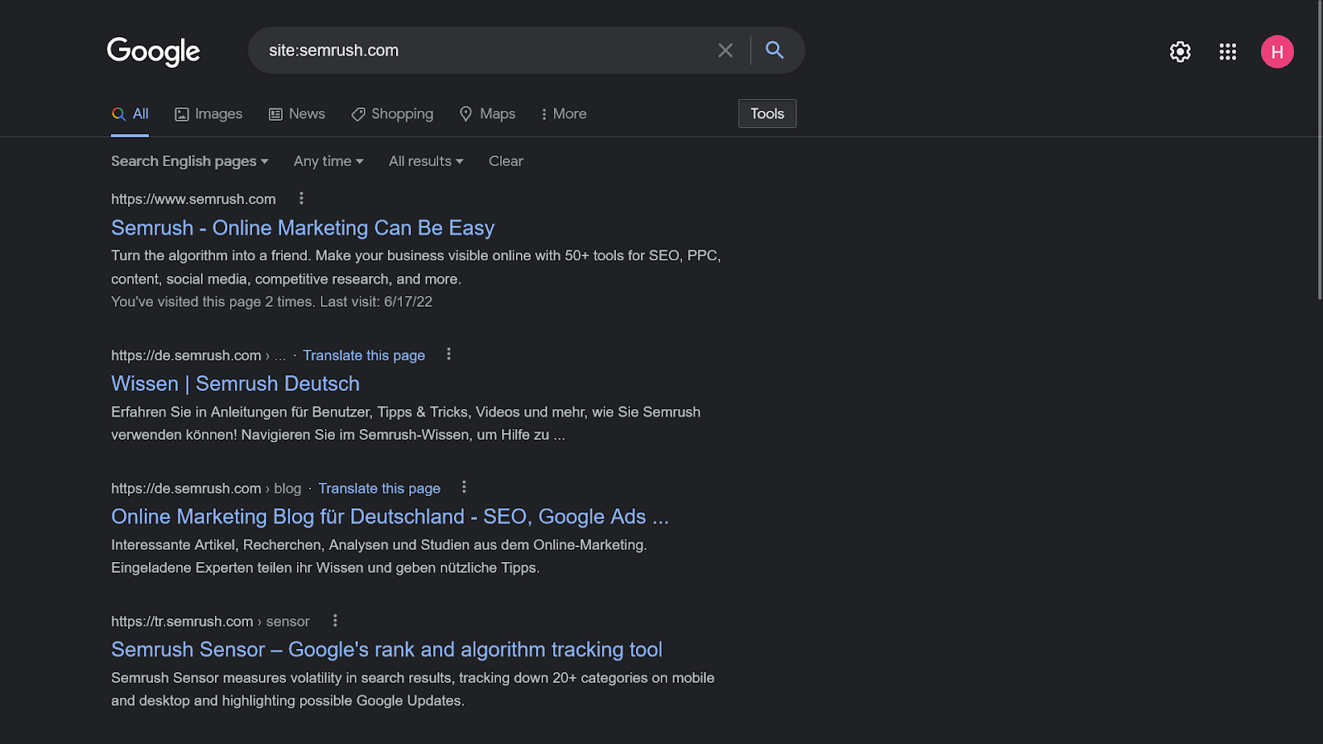Screen dimensions: 1323x744
Task: Open options for the tr.semrush.com sensor result
Action: coord(335,620)
